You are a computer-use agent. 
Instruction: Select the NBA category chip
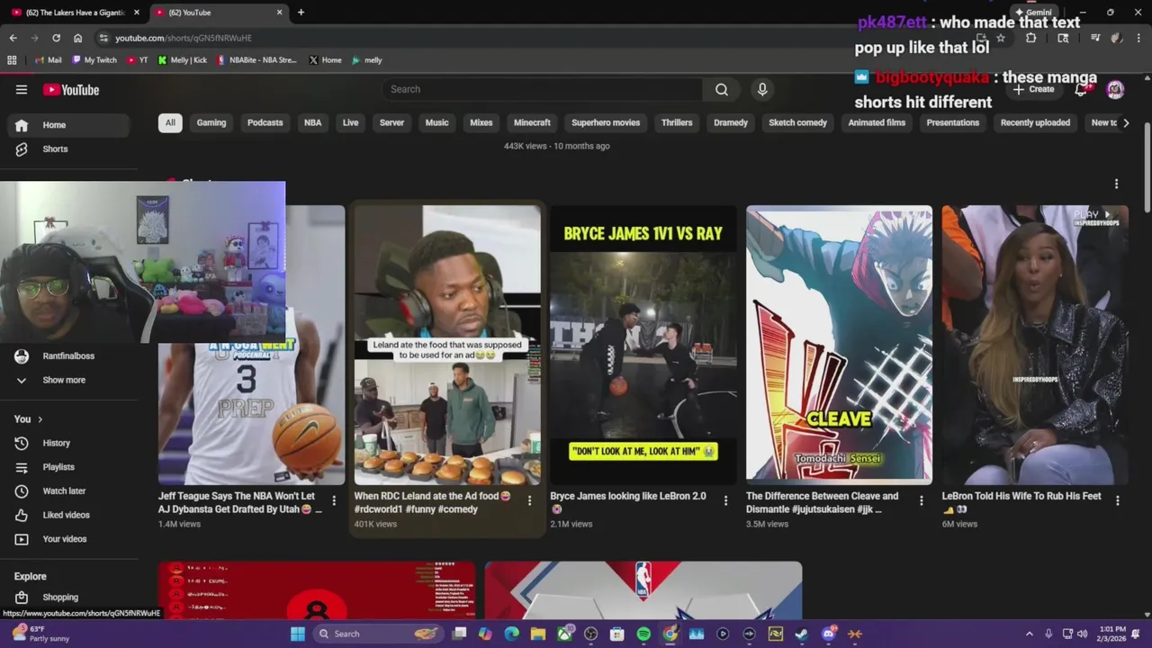[312, 122]
